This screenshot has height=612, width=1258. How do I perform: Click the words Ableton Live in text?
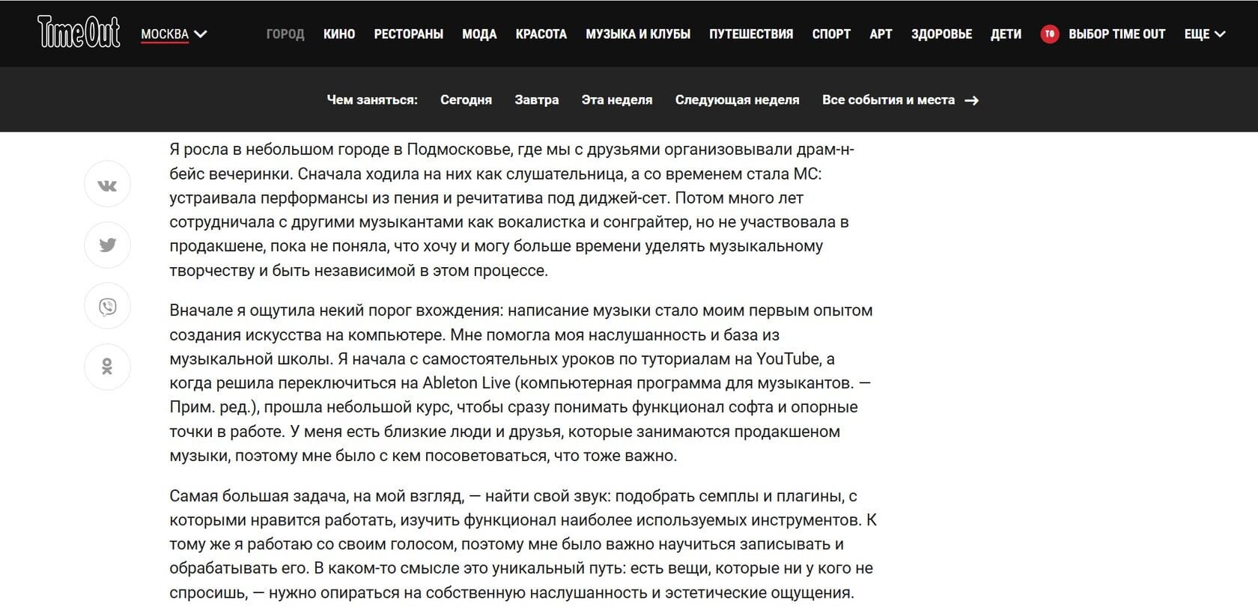coord(467,382)
